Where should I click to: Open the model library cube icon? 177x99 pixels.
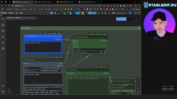tap(3, 31)
